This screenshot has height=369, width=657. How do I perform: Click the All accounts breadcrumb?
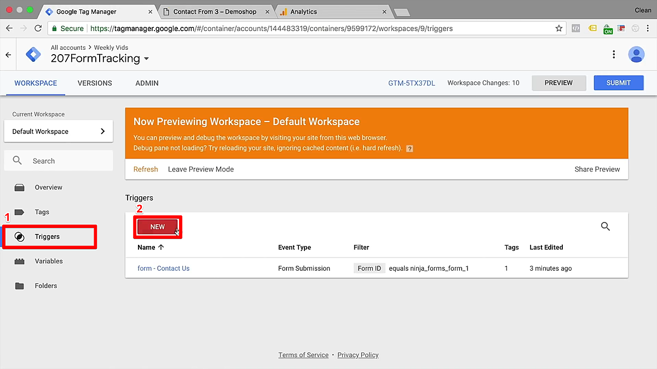[x=68, y=48]
